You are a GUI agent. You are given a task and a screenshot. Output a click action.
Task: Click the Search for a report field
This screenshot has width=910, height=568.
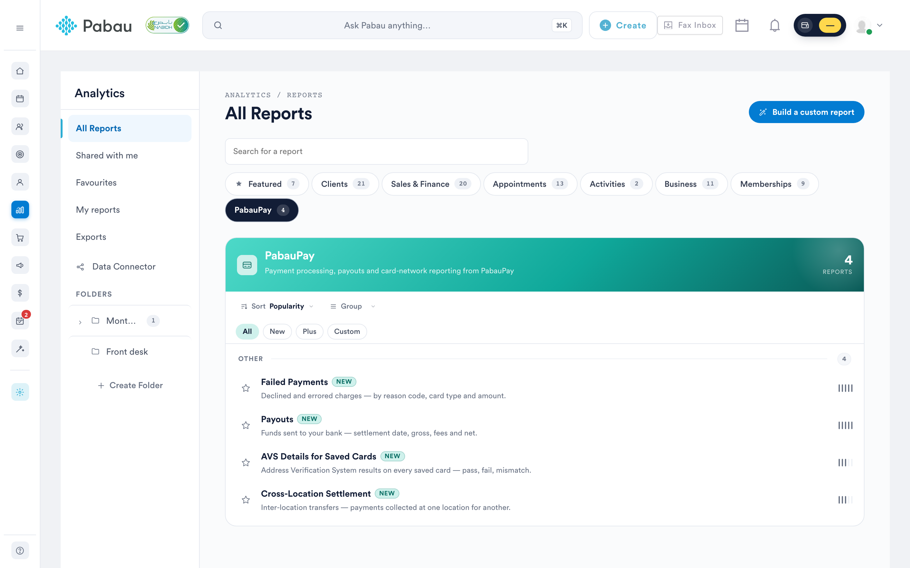tap(376, 151)
